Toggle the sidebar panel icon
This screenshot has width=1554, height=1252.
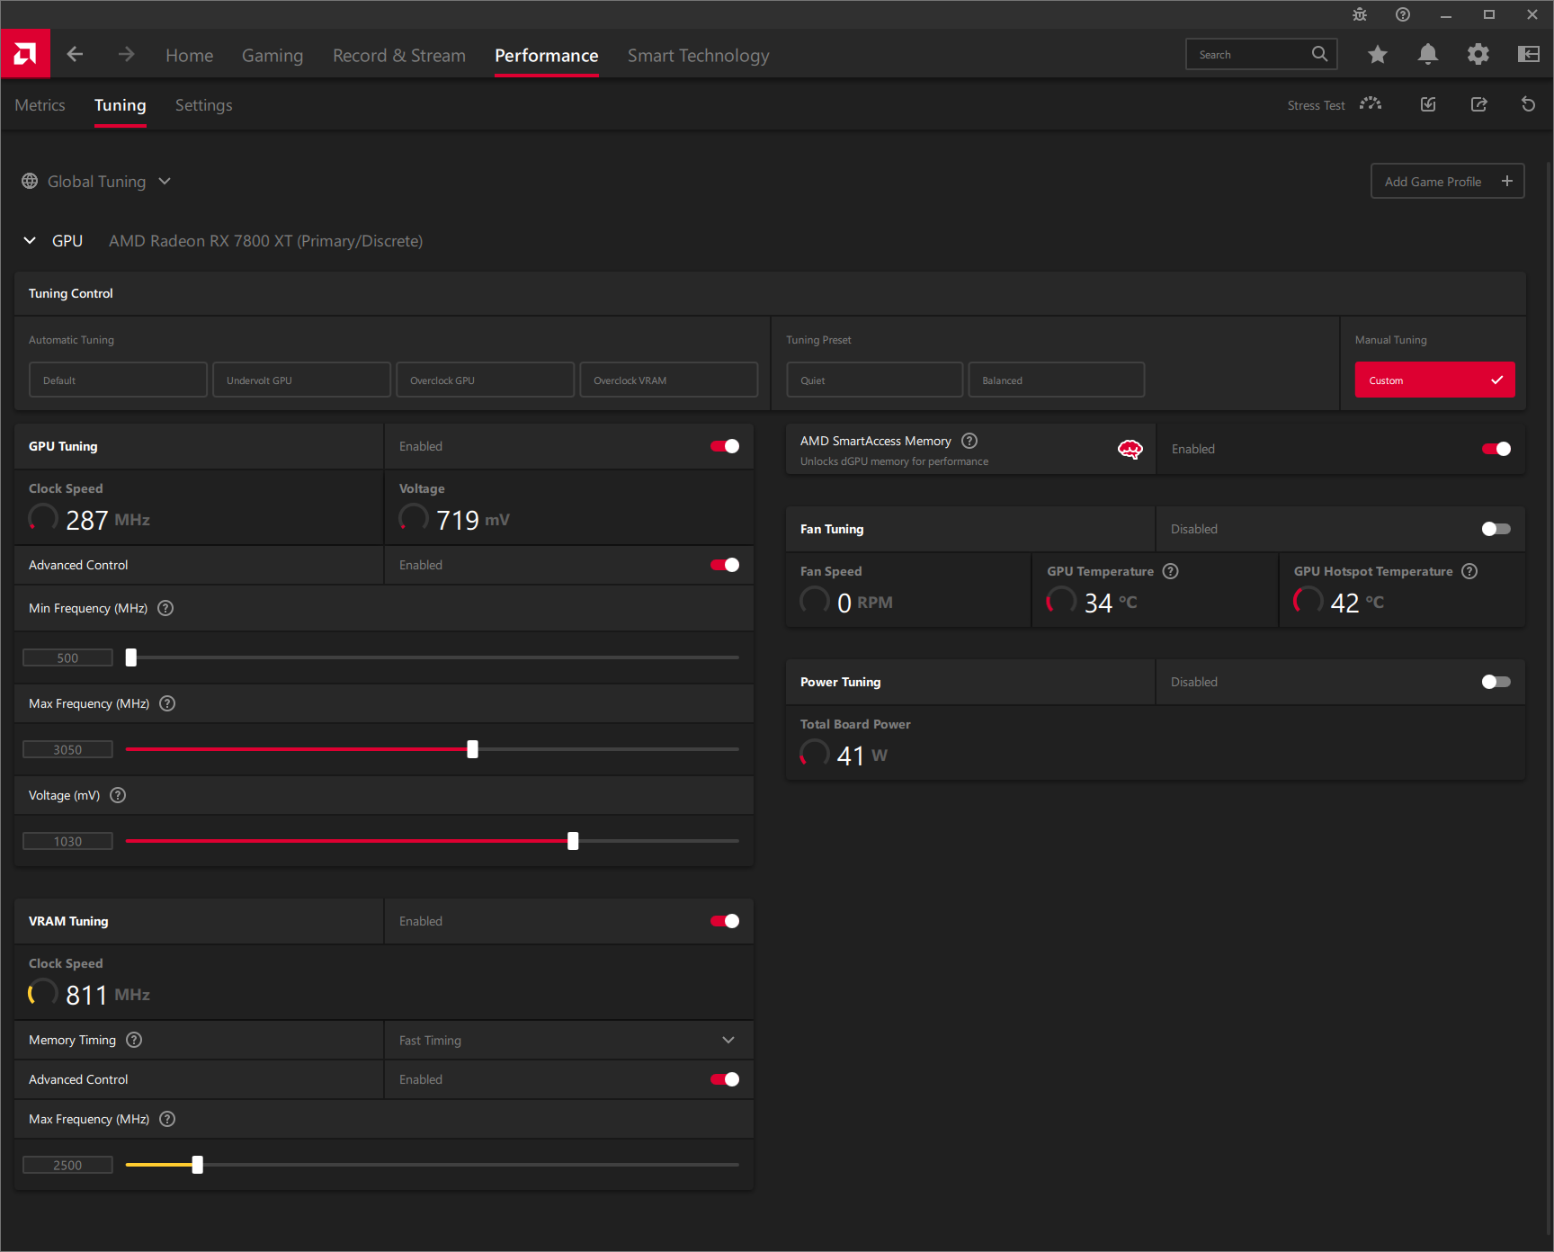tap(1528, 54)
